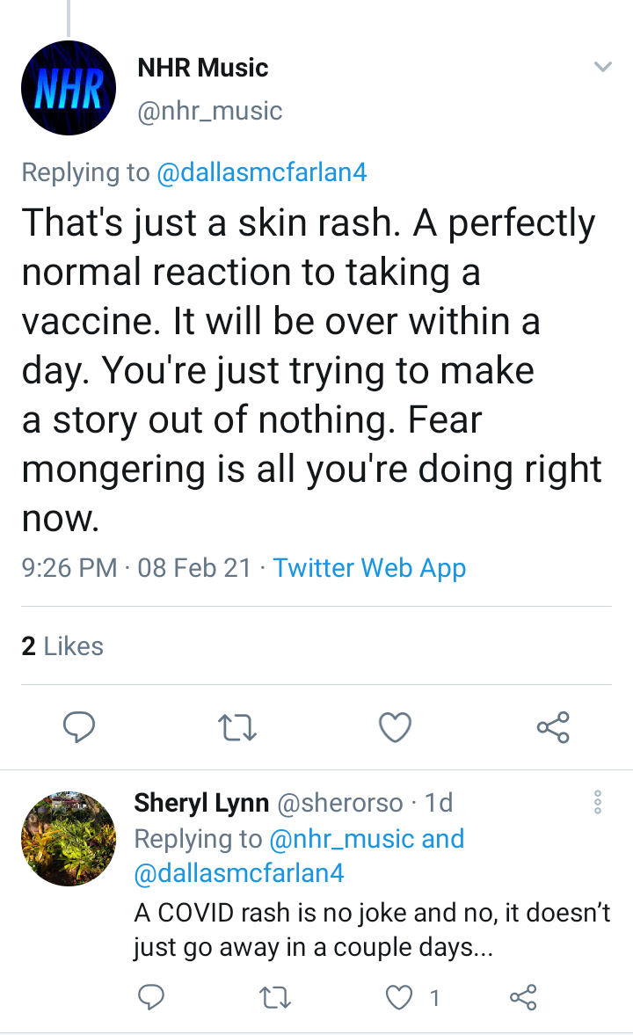Image resolution: width=633 pixels, height=1035 pixels.
Task: Open the NHR Music profile picture
Action: pos(69,88)
